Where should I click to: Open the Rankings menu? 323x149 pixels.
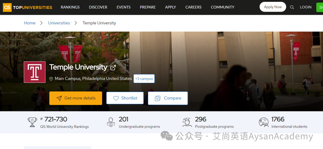70,7
